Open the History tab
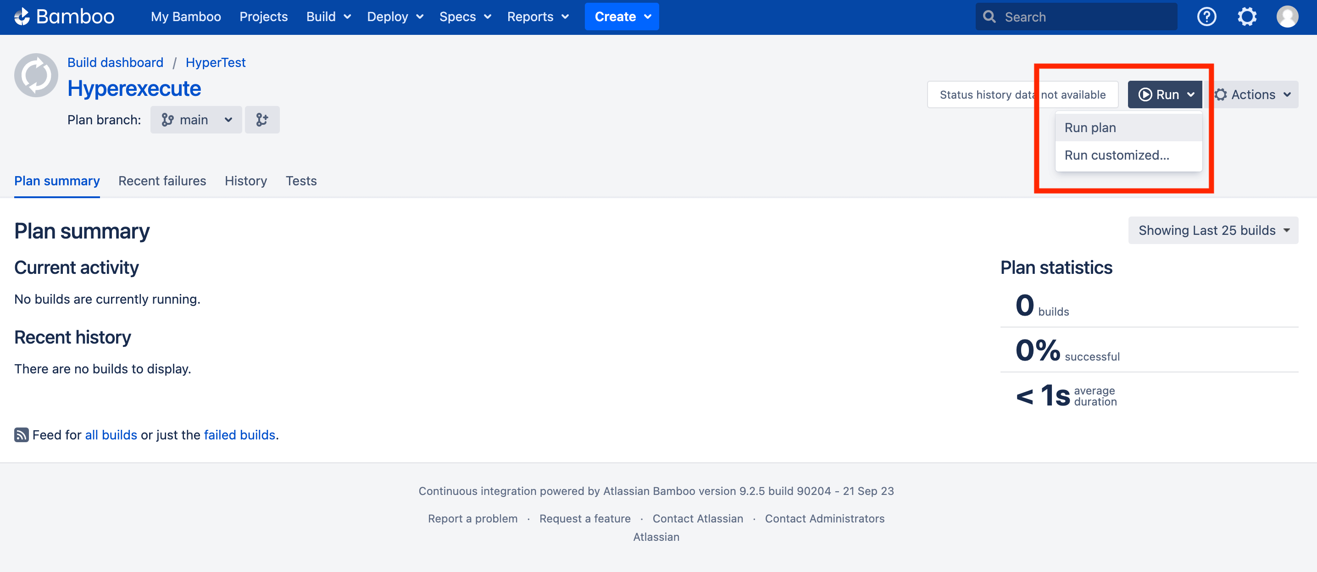Viewport: 1317px width, 572px height. point(245,180)
